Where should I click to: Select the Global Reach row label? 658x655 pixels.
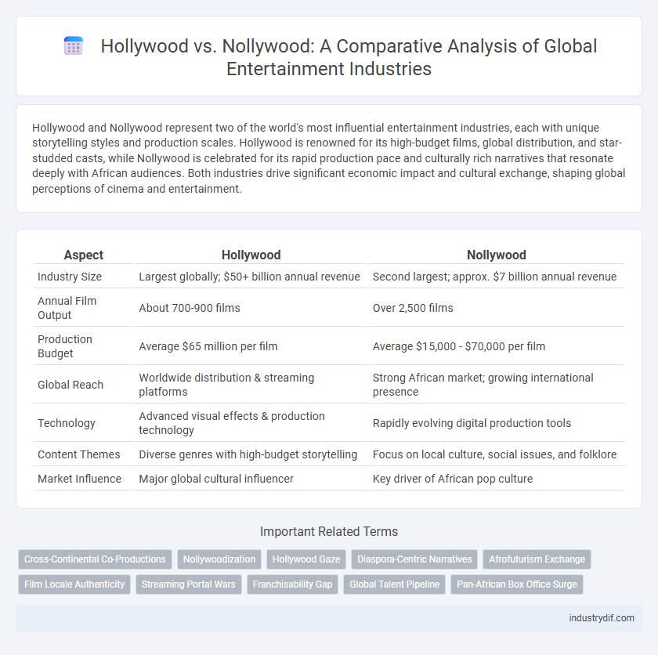(x=70, y=385)
